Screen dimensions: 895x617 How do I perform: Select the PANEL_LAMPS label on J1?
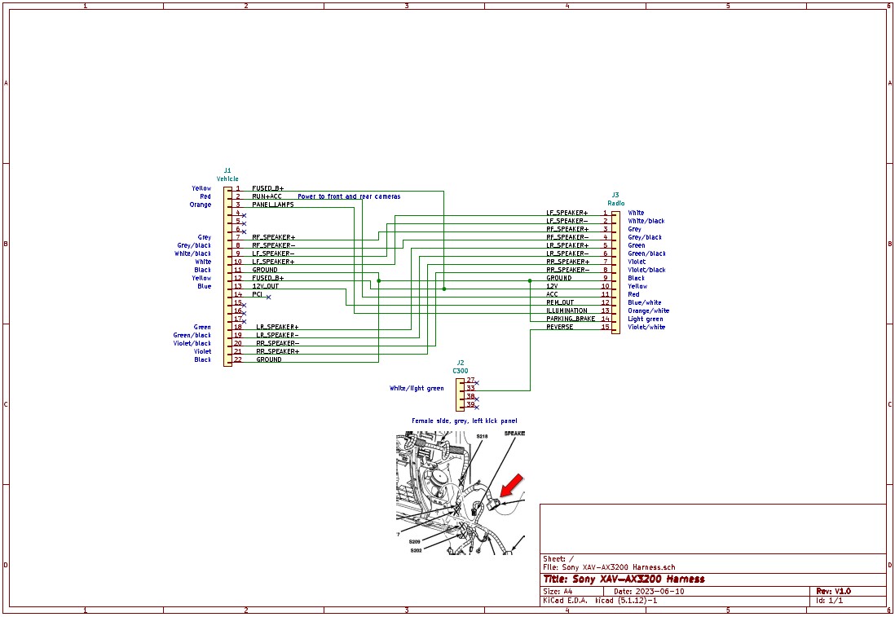(x=272, y=205)
